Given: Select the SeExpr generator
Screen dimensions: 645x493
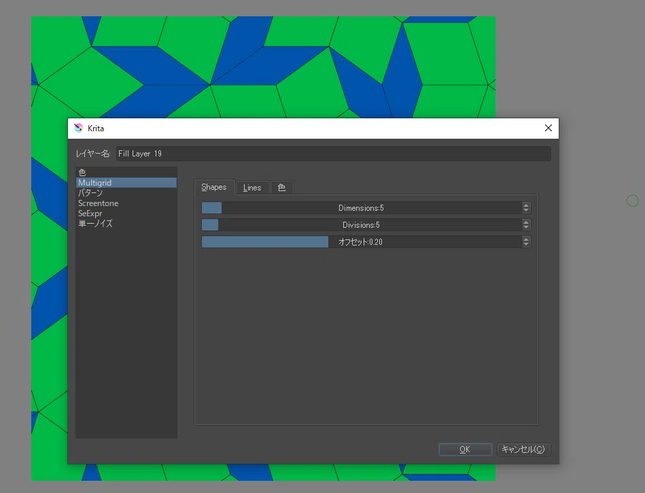Looking at the screenshot, I should click(x=126, y=214).
